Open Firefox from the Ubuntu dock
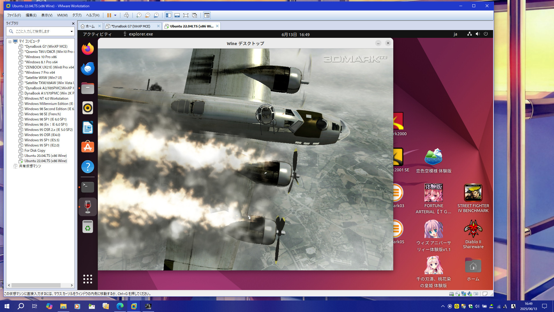The image size is (554, 312). pyautogui.click(x=88, y=49)
